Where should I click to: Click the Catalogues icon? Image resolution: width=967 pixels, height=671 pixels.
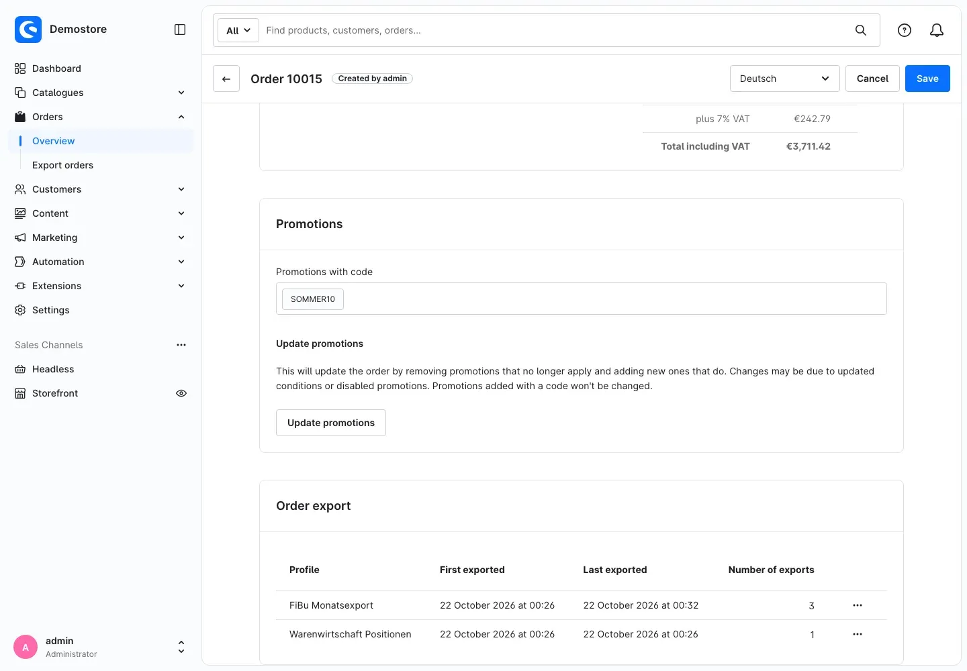pos(20,93)
